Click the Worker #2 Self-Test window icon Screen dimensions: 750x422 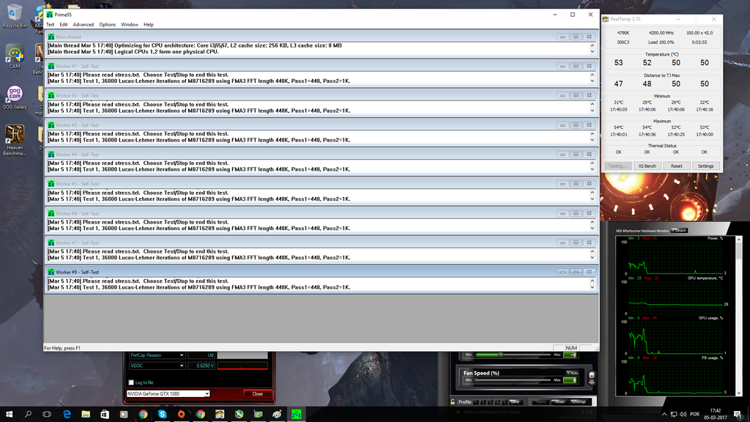tap(51, 95)
